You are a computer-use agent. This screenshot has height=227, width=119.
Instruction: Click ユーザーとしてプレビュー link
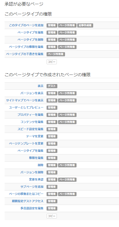pyautogui.click(x=26, y=107)
